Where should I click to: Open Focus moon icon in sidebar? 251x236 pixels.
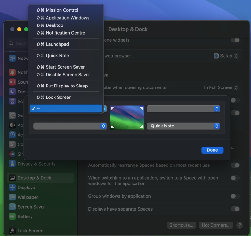(12, 92)
